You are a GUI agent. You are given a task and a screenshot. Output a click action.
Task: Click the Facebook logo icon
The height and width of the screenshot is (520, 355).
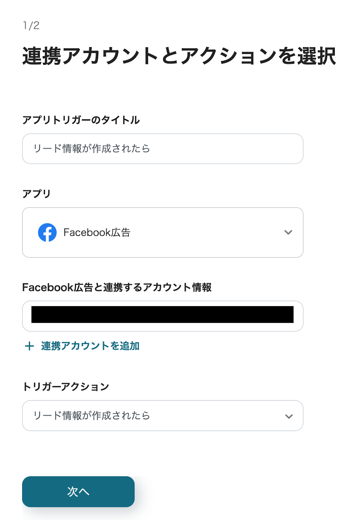(x=47, y=232)
